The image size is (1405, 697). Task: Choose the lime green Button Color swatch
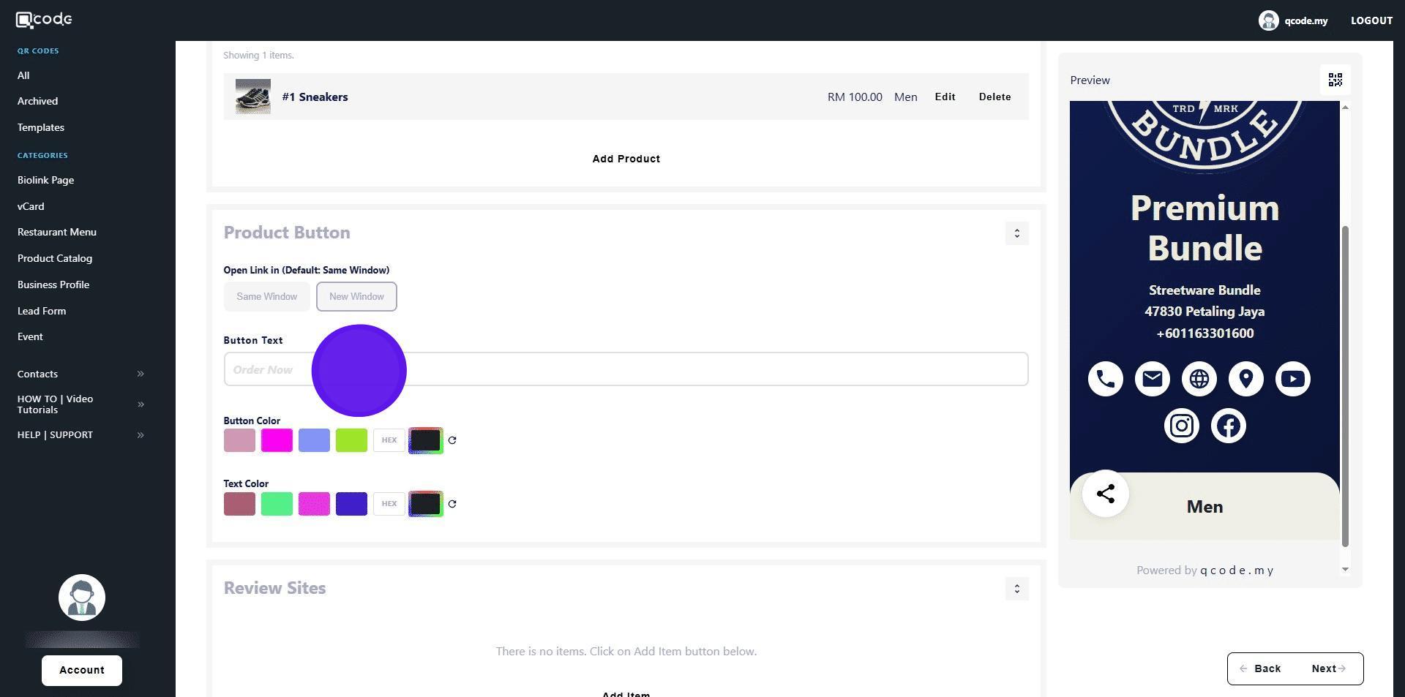coord(351,440)
